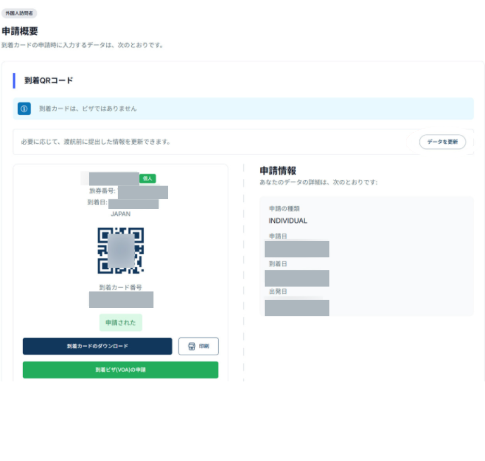Click the 外国人訪問者 tag at the top

19,13
